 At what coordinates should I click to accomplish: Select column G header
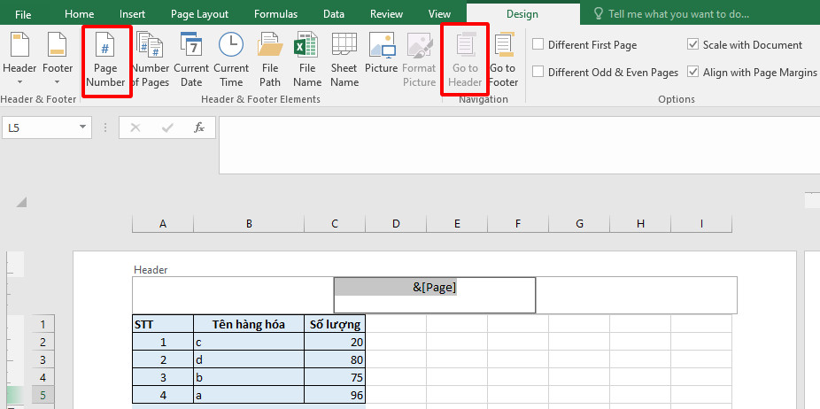(x=579, y=224)
